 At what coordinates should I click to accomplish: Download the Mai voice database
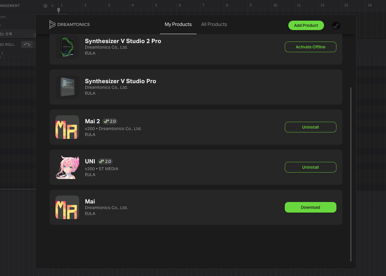(310, 207)
